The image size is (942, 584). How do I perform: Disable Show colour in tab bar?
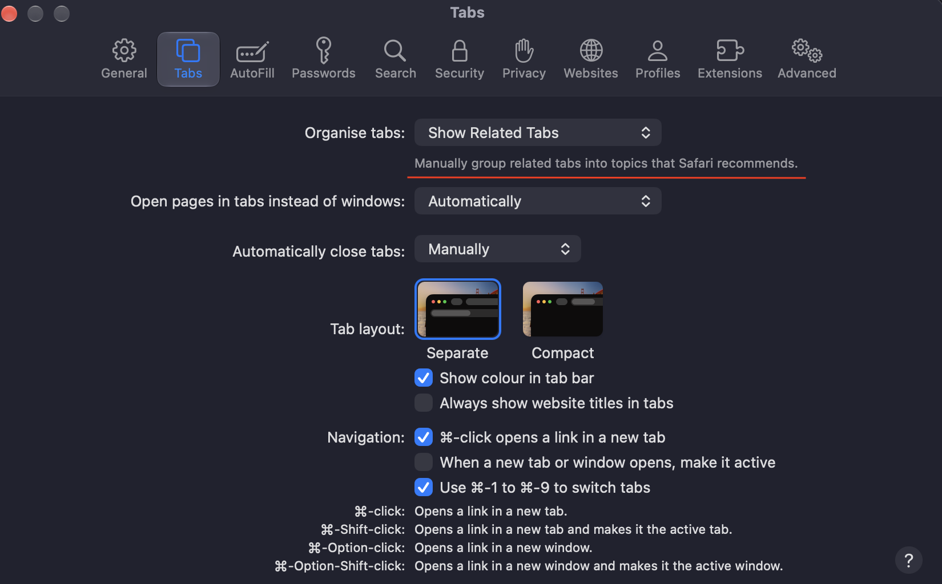pyautogui.click(x=424, y=378)
